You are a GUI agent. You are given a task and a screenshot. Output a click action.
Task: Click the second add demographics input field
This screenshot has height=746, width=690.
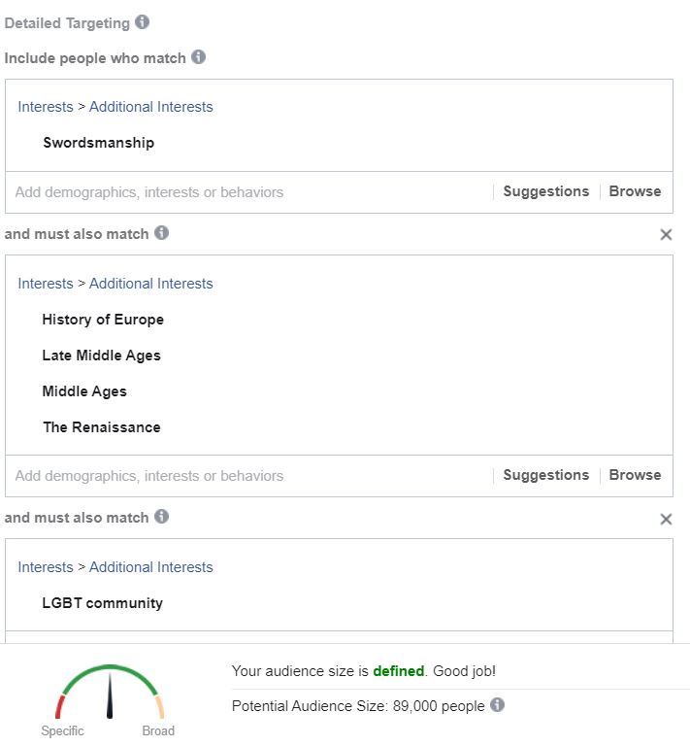[249, 476]
